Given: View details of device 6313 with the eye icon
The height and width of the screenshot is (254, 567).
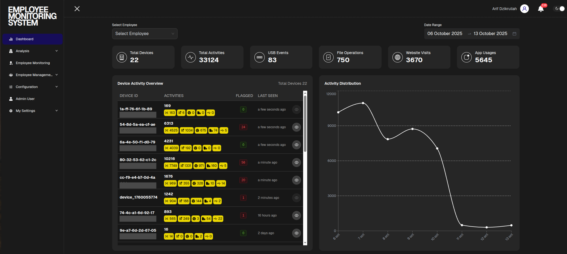Looking at the screenshot, I should point(296,127).
